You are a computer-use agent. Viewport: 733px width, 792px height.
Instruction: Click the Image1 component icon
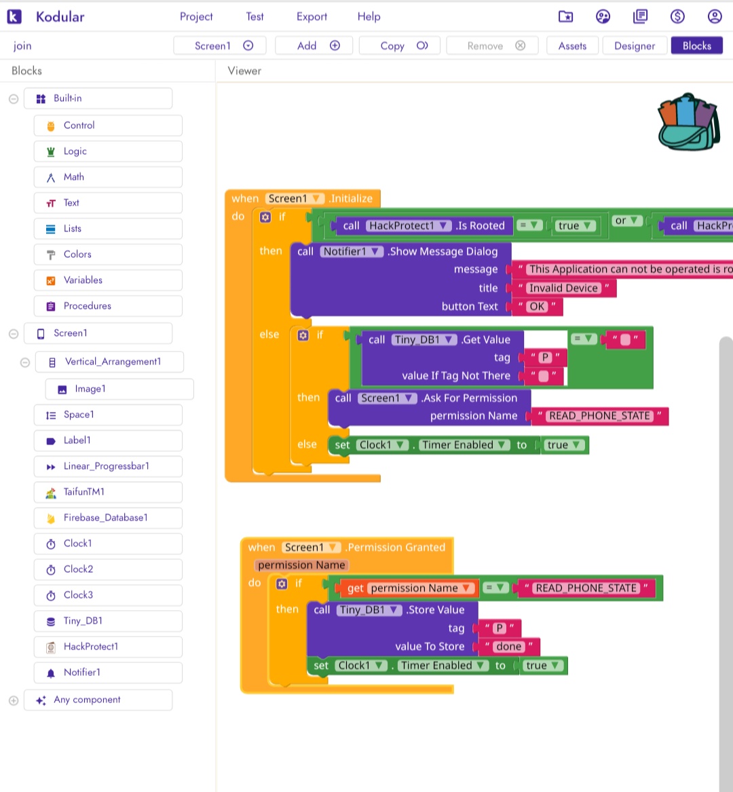[62, 390]
